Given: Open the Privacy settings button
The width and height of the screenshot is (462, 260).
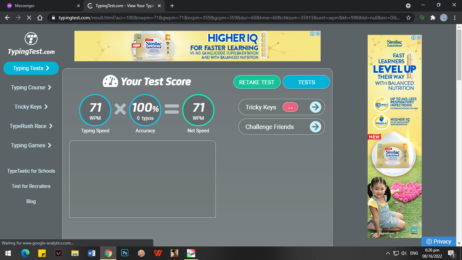Looking at the screenshot, I should pos(439,241).
